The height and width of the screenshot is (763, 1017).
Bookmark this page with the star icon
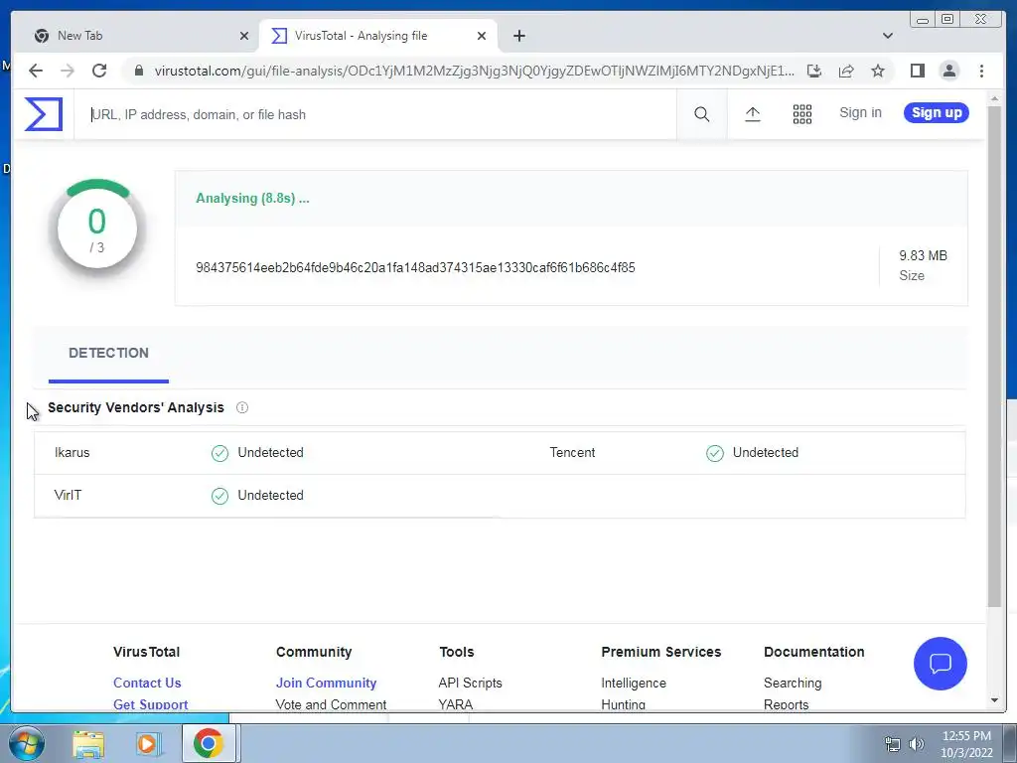point(878,71)
